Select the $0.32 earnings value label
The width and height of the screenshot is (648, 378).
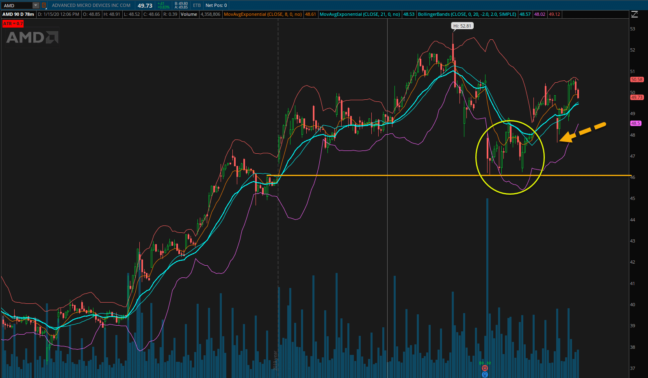click(485, 363)
